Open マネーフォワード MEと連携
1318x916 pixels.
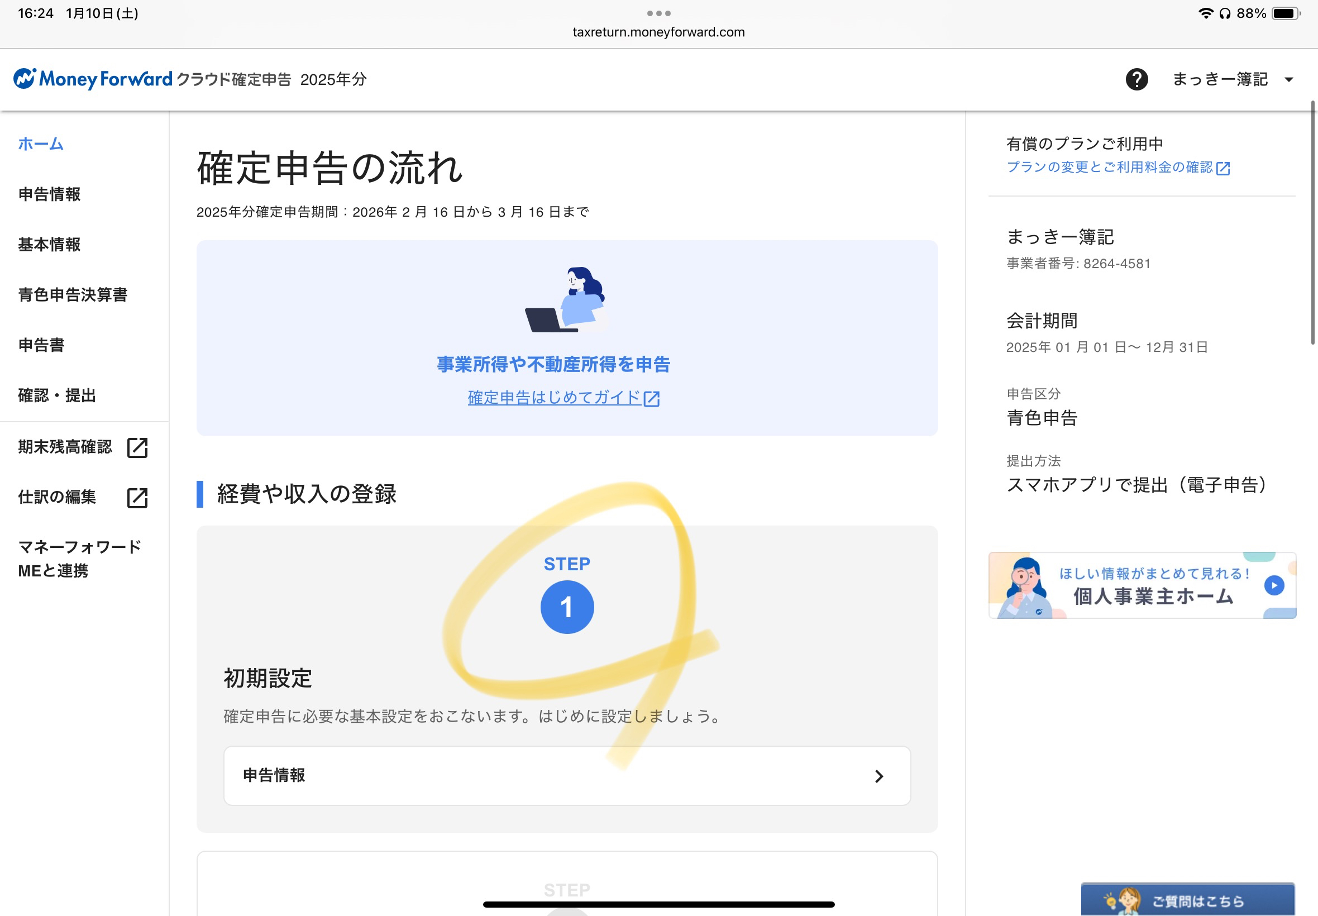(x=79, y=559)
